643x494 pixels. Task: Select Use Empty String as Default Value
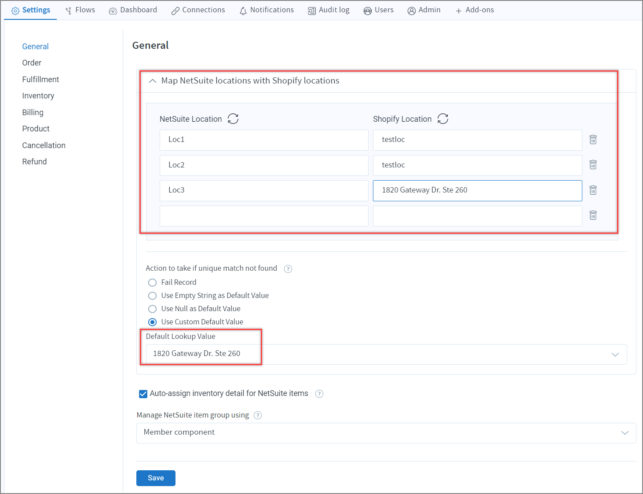click(152, 296)
